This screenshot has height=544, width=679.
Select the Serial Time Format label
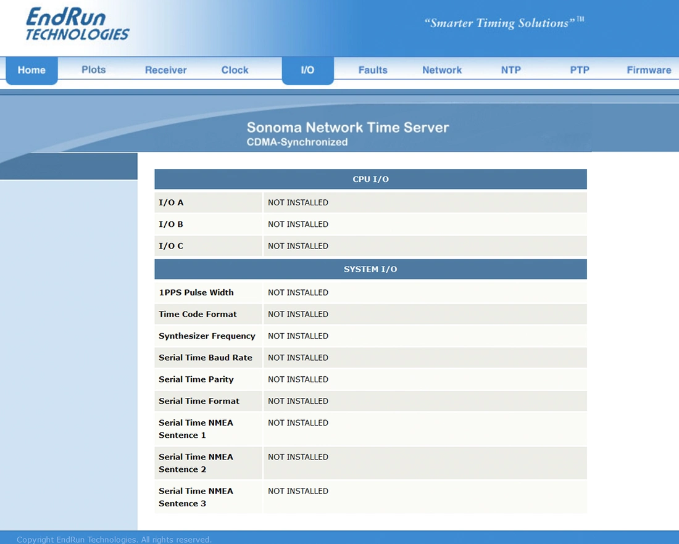[x=199, y=401]
